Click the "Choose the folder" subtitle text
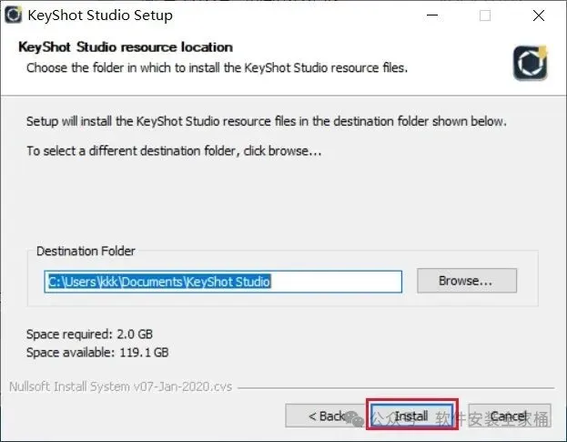This screenshot has width=567, height=442. (x=217, y=67)
